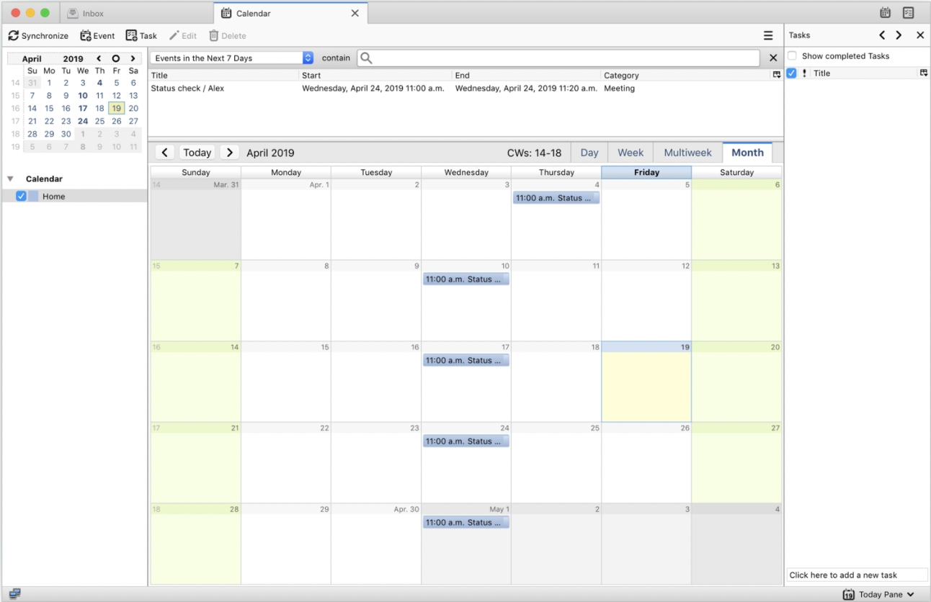This screenshot has width=931, height=602.
Task: Toggle the checkbox column header in Tasks list
Action: coord(791,73)
